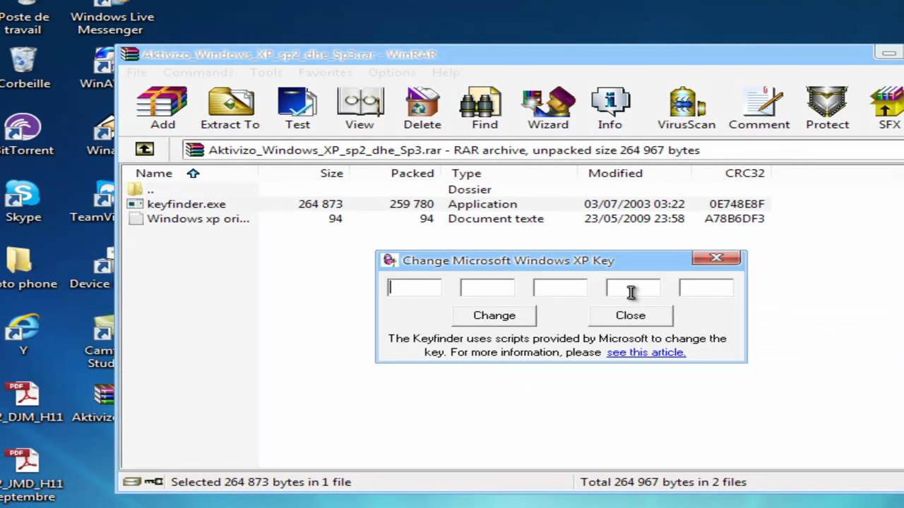Screen dimensions: 904x508
Task: Open the View file tool
Action: [359, 108]
